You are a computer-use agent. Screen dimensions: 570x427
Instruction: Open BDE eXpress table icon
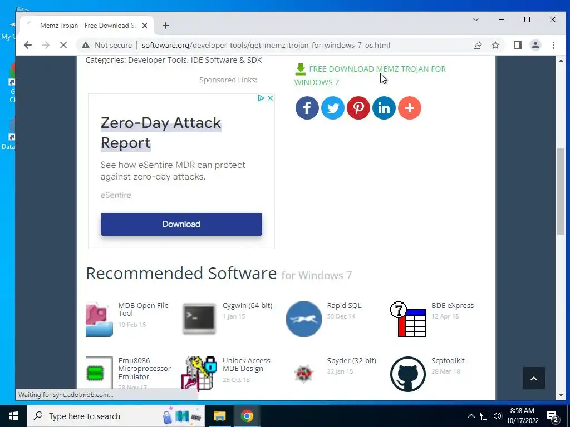pos(408,319)
